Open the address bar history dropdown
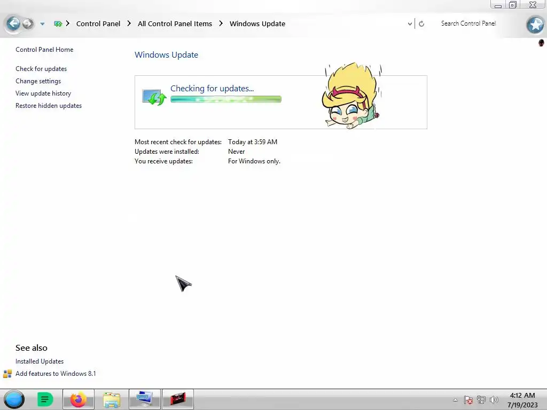Image resolution: width=547 pixels, height=410 pixels. 410,24
